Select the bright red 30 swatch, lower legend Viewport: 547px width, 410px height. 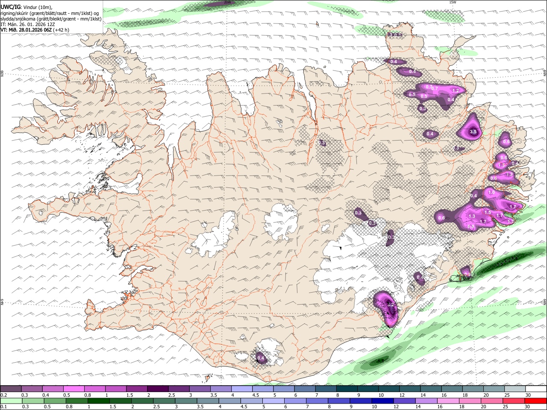535,401
